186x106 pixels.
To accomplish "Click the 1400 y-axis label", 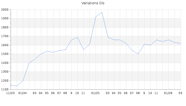I will point(5,63).
